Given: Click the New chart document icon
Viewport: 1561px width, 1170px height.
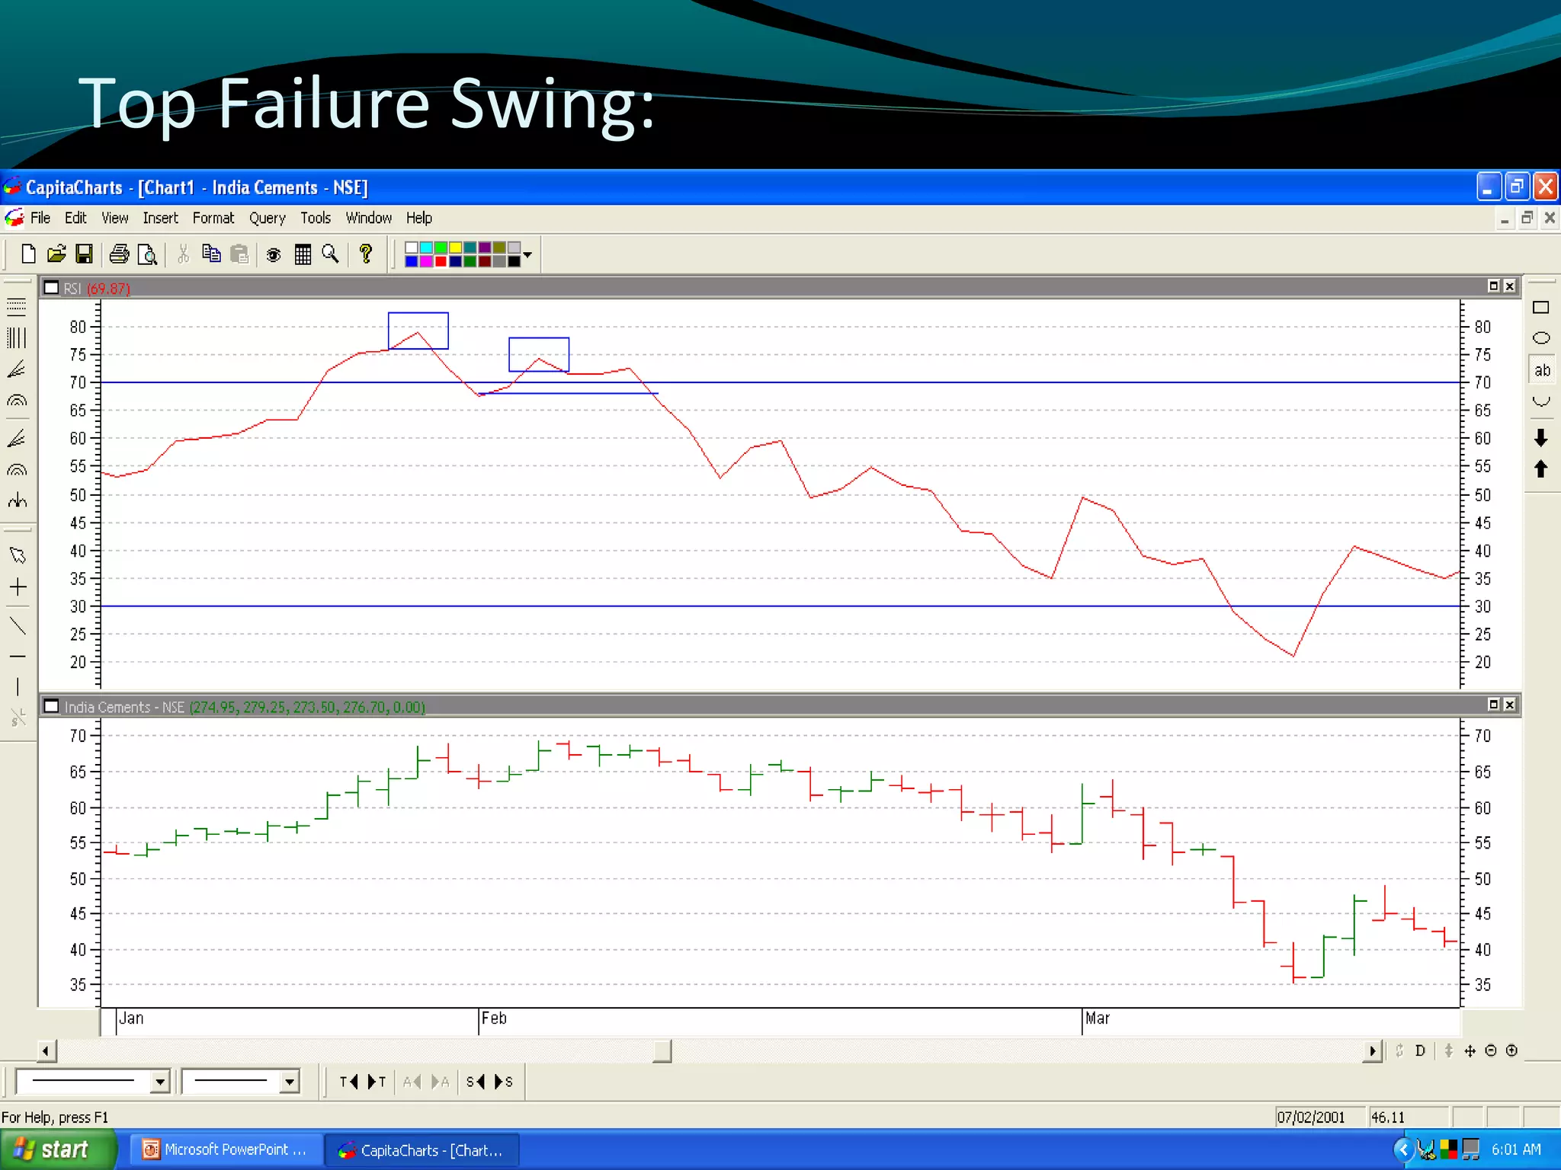Looking at the screenshot, I should (28, 254).
